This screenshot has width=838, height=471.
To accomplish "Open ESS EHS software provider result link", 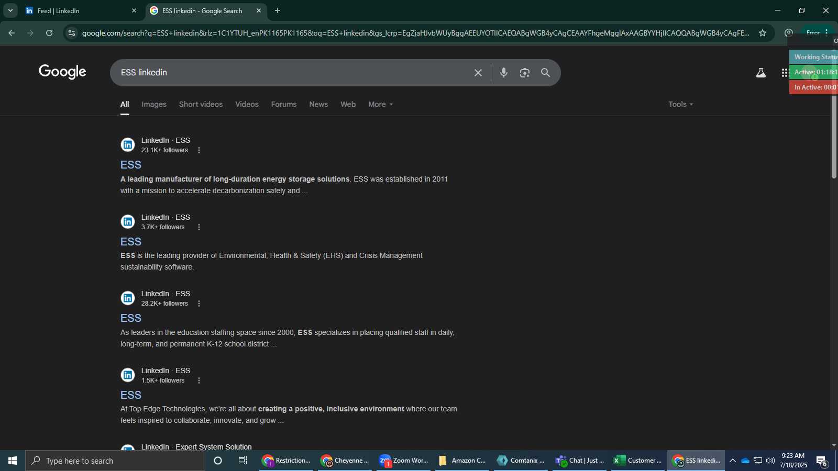I will pos(131,242).
